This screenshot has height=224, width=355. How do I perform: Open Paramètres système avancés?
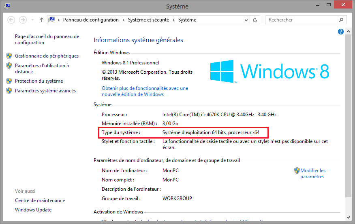point(45,91)
